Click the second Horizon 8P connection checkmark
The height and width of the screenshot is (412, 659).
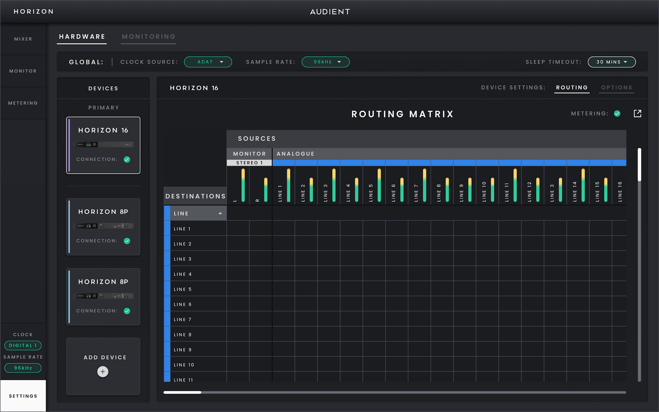(127, 311)
